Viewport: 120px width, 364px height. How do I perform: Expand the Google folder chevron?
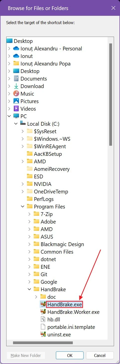(29, 282)
